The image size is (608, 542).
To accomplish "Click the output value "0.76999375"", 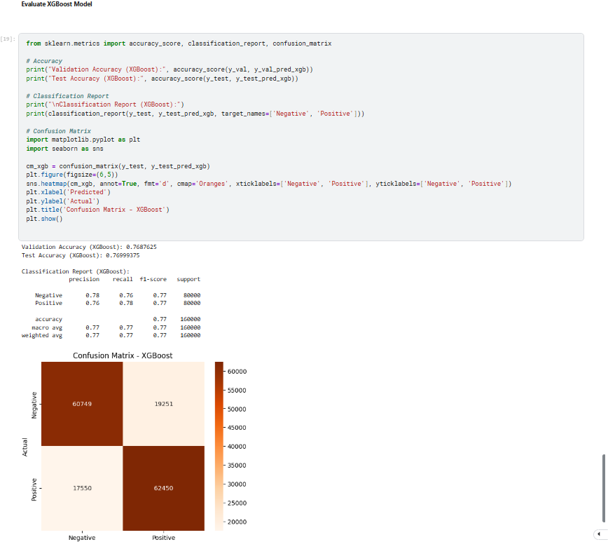I will coord(123,255).
